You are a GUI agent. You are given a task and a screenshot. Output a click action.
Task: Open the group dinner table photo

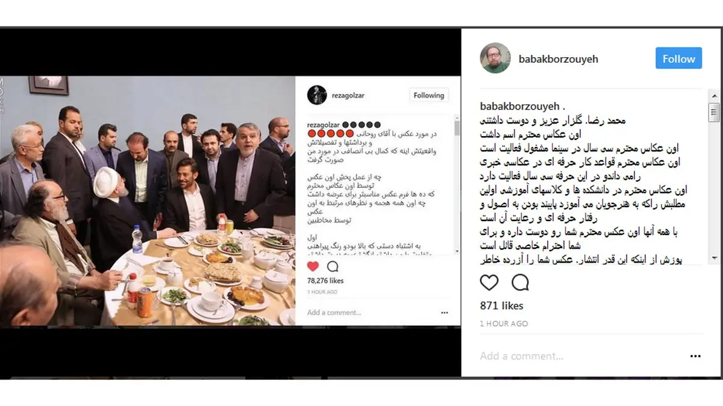click(148, 201)
